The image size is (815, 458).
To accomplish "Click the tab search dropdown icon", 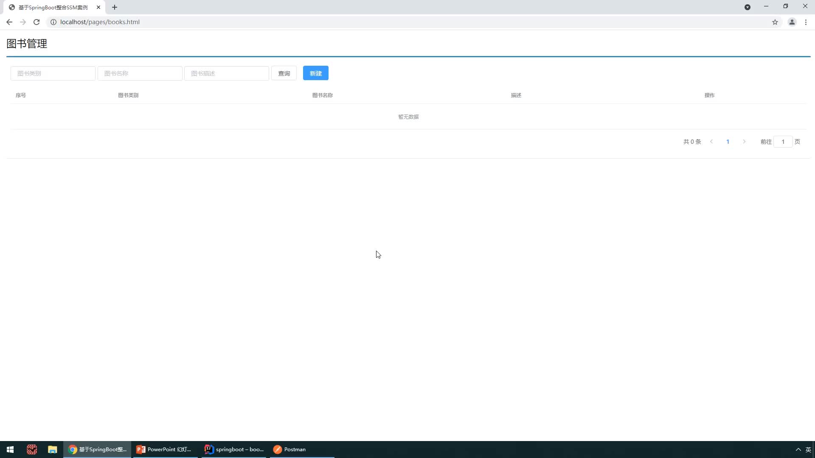I will (748, 7).
